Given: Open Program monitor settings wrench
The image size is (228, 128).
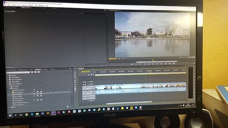Looking at the screenshot, I should point(187,57).
